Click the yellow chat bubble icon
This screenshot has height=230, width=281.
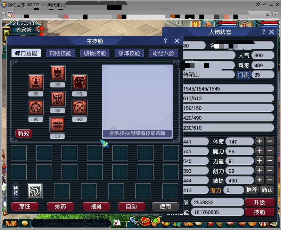pos(25,223)
